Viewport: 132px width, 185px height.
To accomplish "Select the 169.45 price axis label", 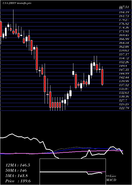I will [x=124, y=35].
